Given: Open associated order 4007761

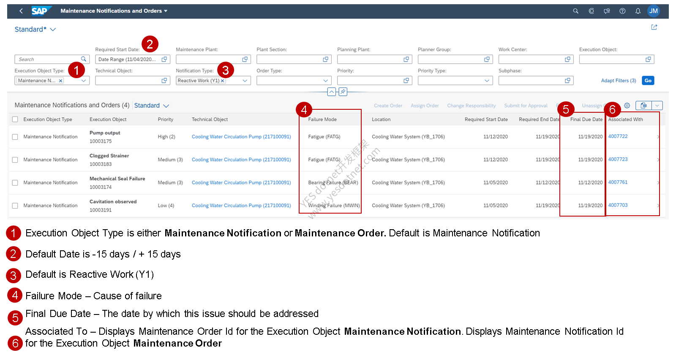Looking at the screenshot, I should coord(618,182).
